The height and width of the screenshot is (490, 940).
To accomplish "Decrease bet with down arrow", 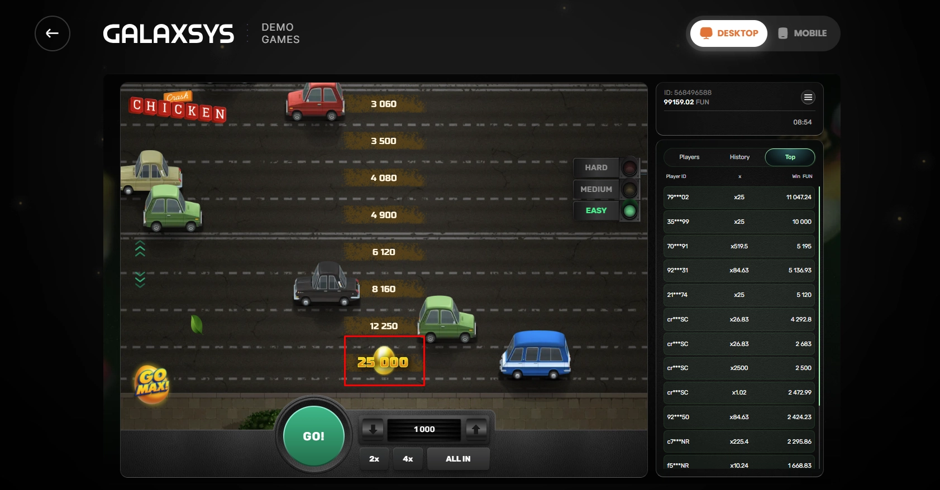I will point(373,429).
